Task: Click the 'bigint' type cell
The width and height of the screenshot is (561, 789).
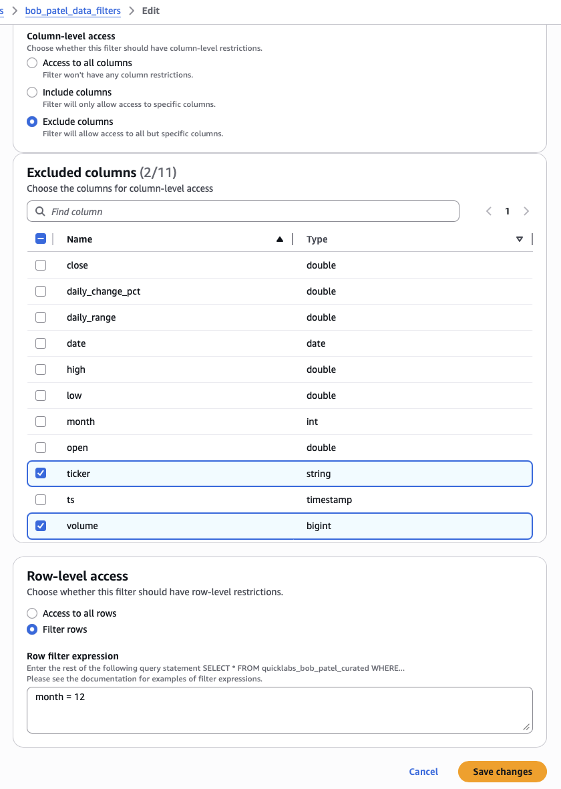Action: (319, 526)
